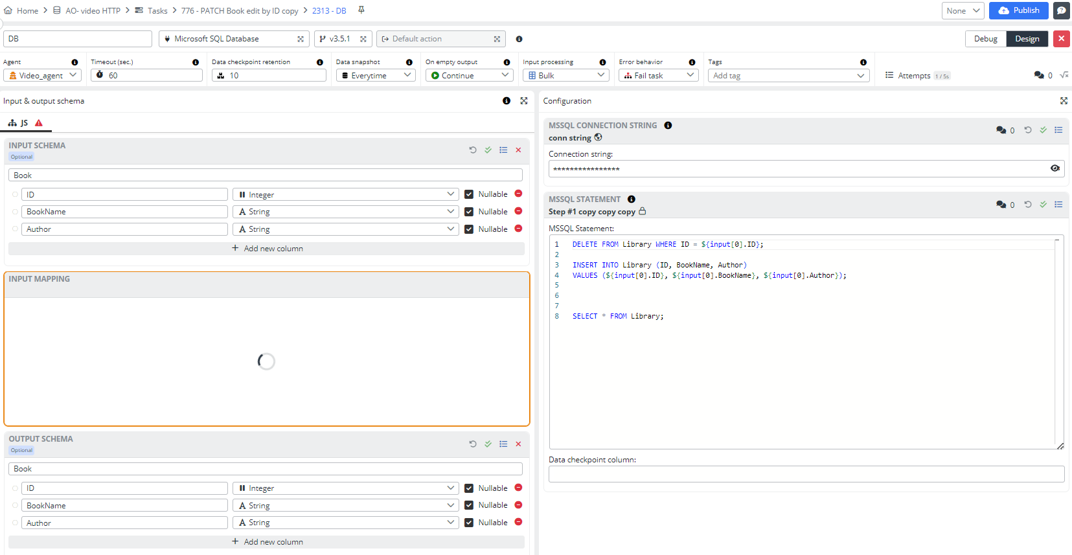Click the Publish button
Viewport: 1072px width, 555px height.
(1018, 10)
